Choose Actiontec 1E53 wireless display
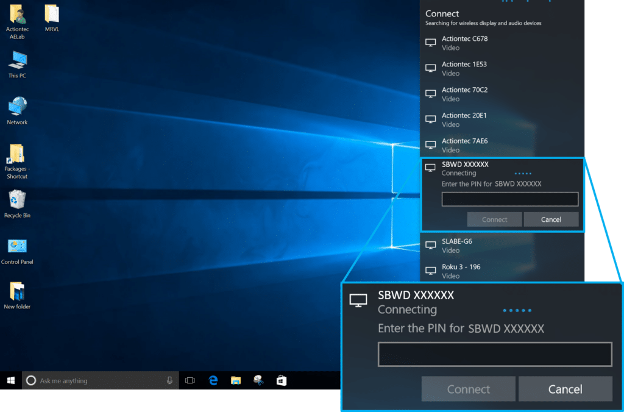 tap(502, 68)
